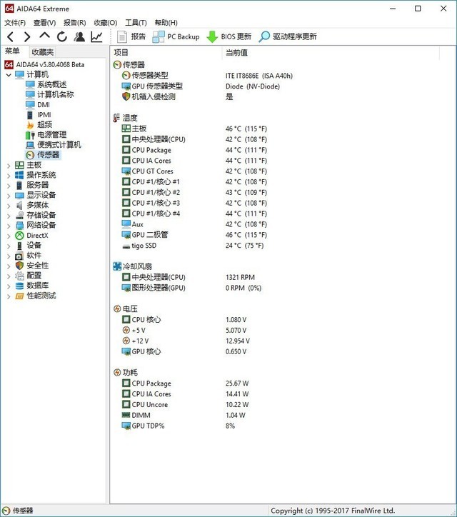Click the 功耗 section header
Image resolution: width=457 pixels, height=517 pixels.
[126, 373]
